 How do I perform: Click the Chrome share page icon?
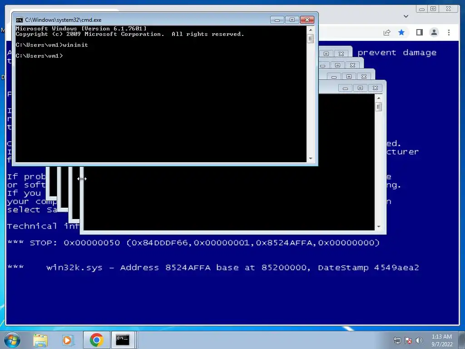click(x=387, y=32)
